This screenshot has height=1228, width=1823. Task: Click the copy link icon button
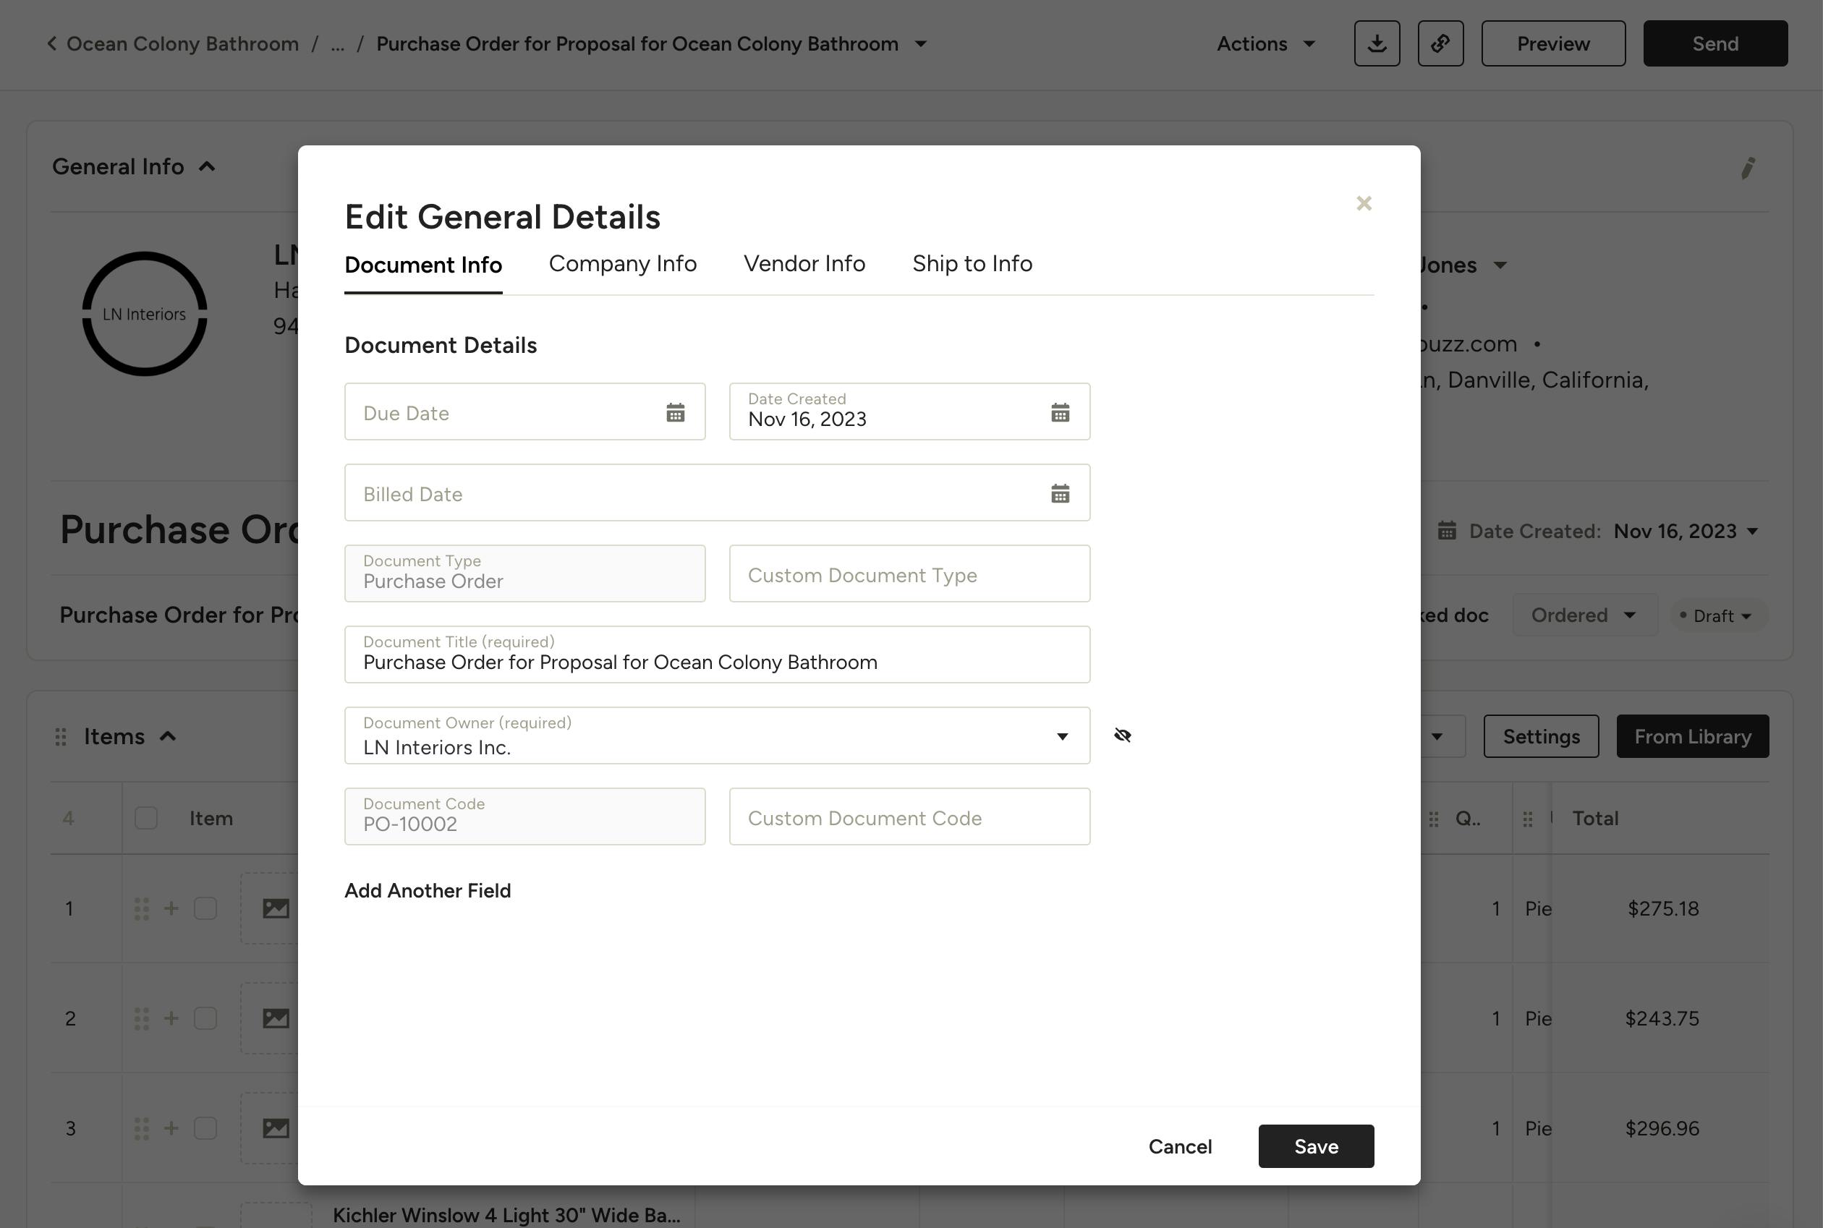(x=1440, y=44)
